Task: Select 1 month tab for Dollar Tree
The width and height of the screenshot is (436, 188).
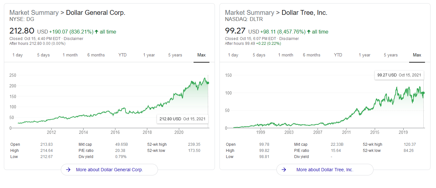Action: 286,55
